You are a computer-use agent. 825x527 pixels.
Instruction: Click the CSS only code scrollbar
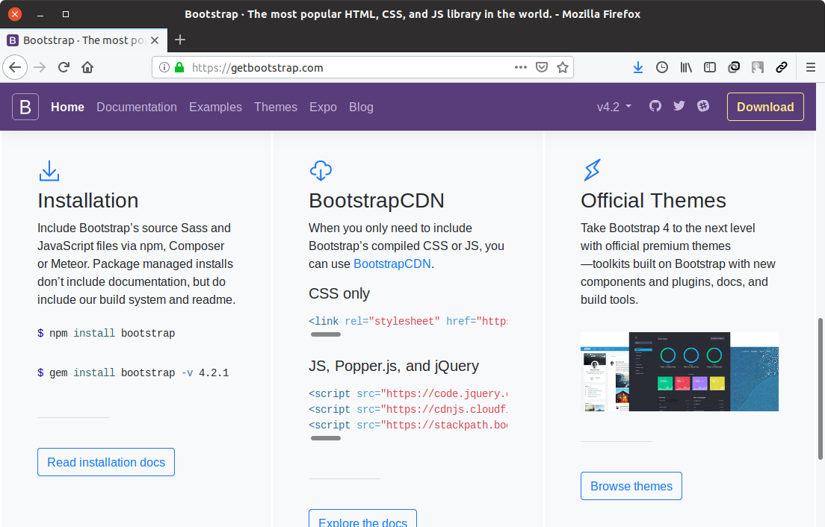326,334
